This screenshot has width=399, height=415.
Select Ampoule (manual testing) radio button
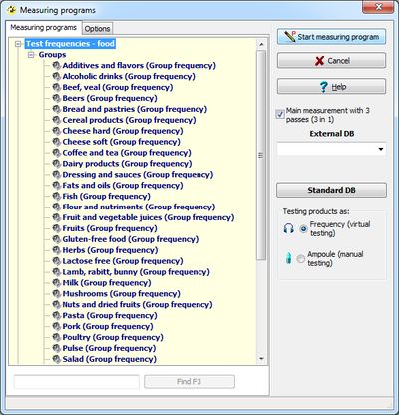pyautogui.click(x=301, y=258)
